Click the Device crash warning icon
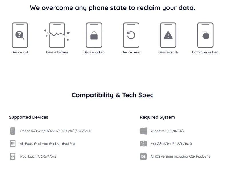The height and width of the screenshot is (173, 229). tap(168, 35)
